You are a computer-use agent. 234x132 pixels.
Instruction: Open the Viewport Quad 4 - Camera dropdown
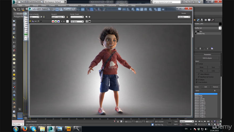(x=58, y=17)
